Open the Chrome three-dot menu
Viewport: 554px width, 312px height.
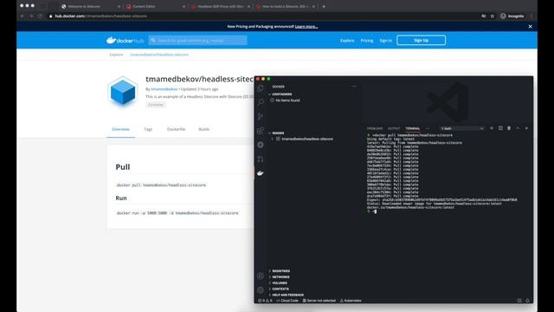coord(531,16)
